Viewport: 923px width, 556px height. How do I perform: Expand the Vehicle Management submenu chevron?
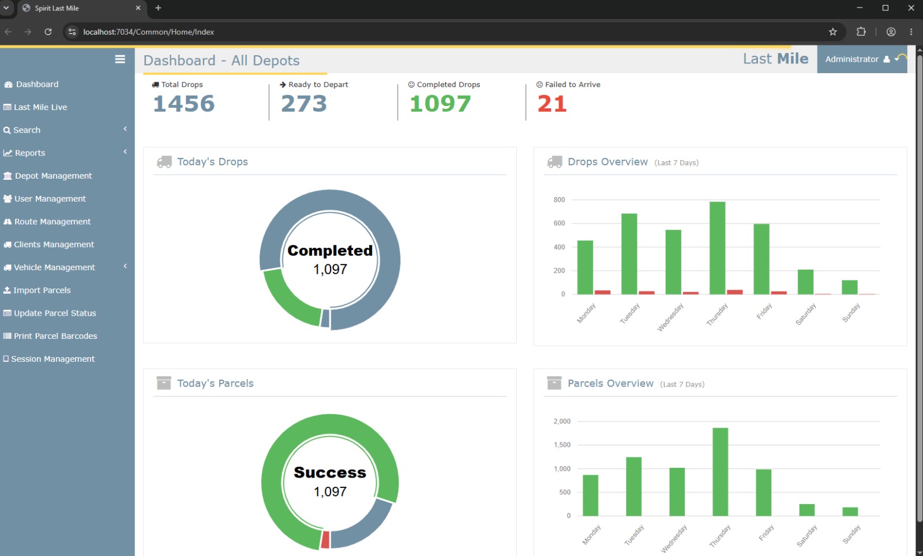[x=125, y=266]
